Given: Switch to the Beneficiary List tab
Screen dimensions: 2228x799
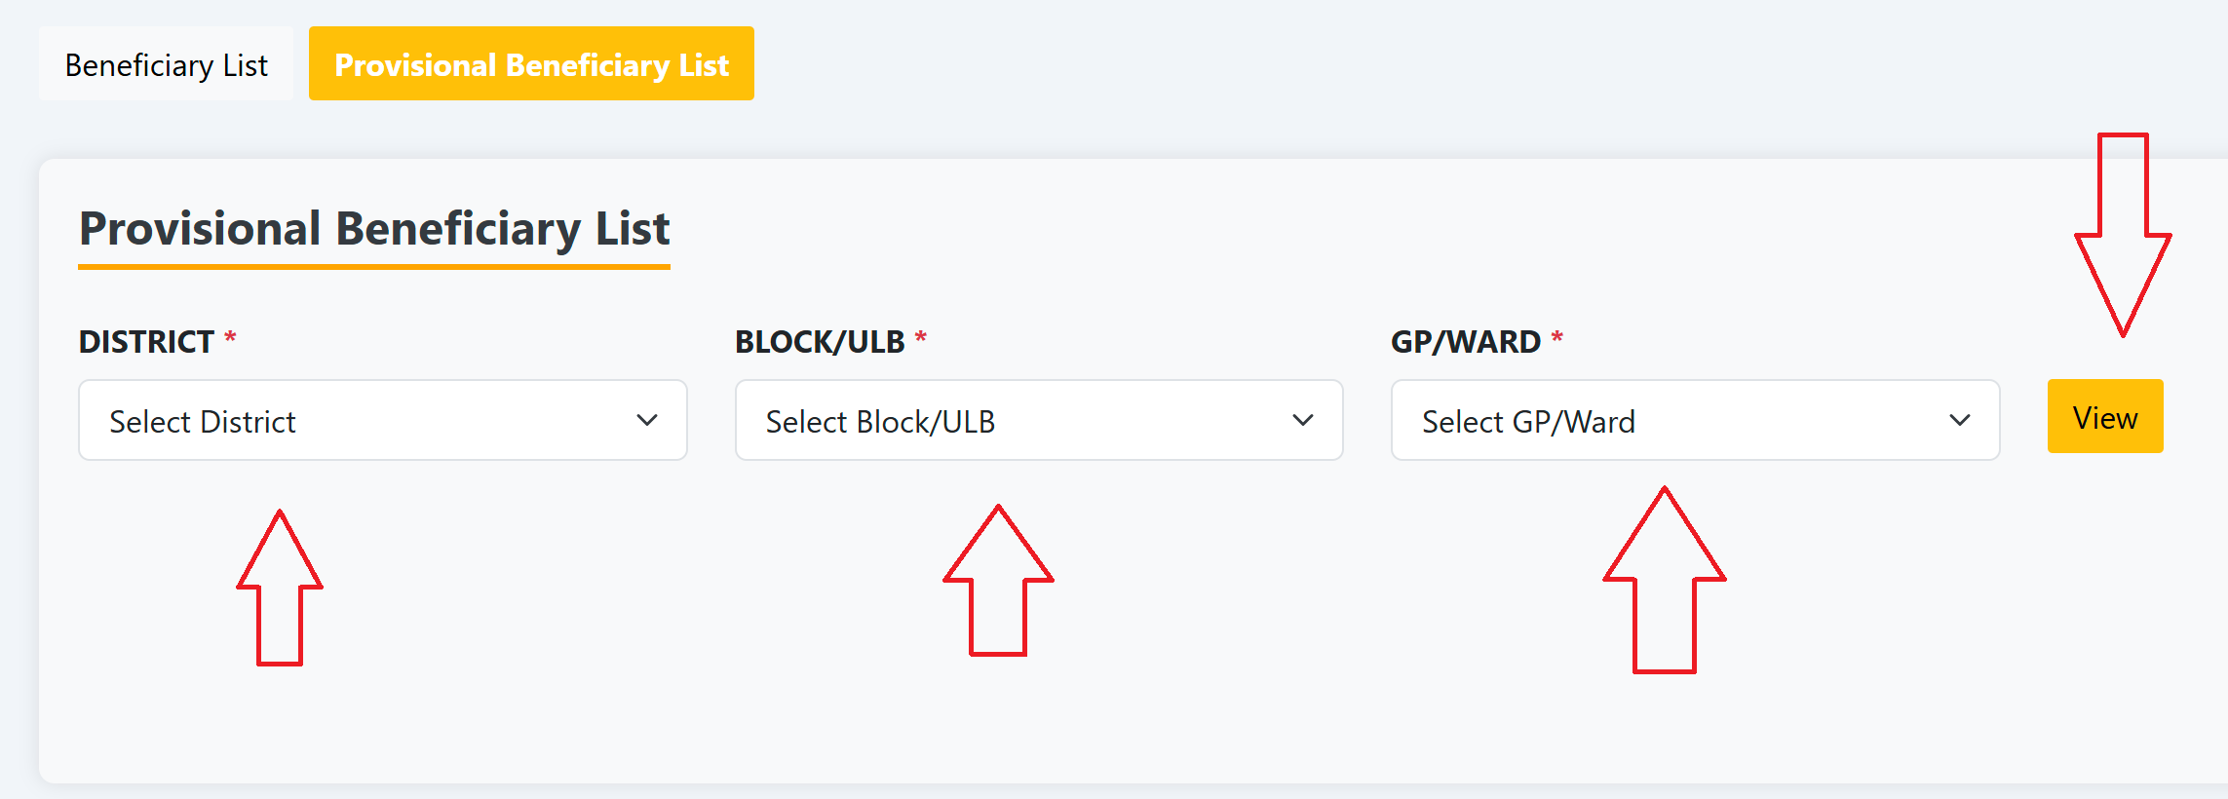Looking at the screenshot, I should (x=166, y=64).
